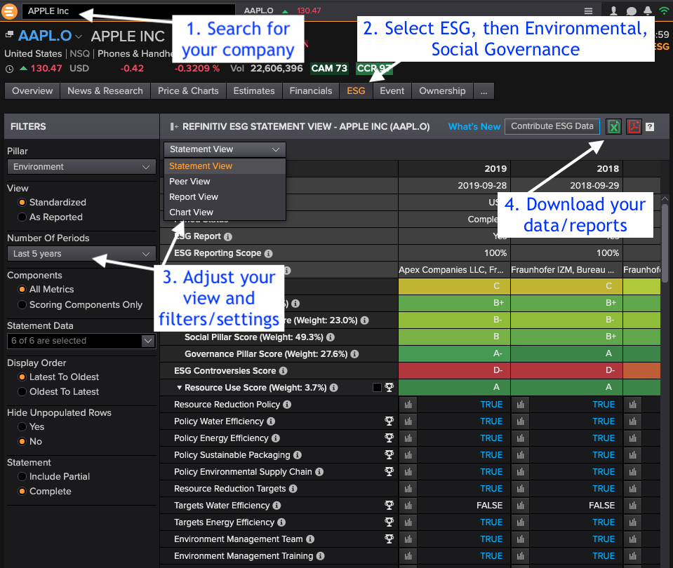Download the report as PDF
The image size is (673, 568).
(634, 126)
